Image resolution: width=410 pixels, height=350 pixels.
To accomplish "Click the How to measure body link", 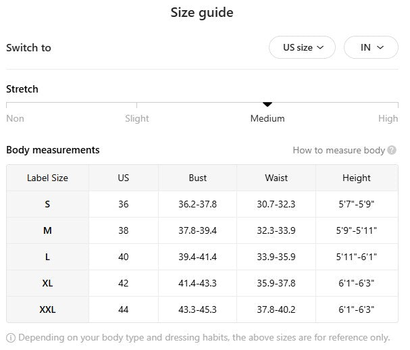I will coord(338,150).
